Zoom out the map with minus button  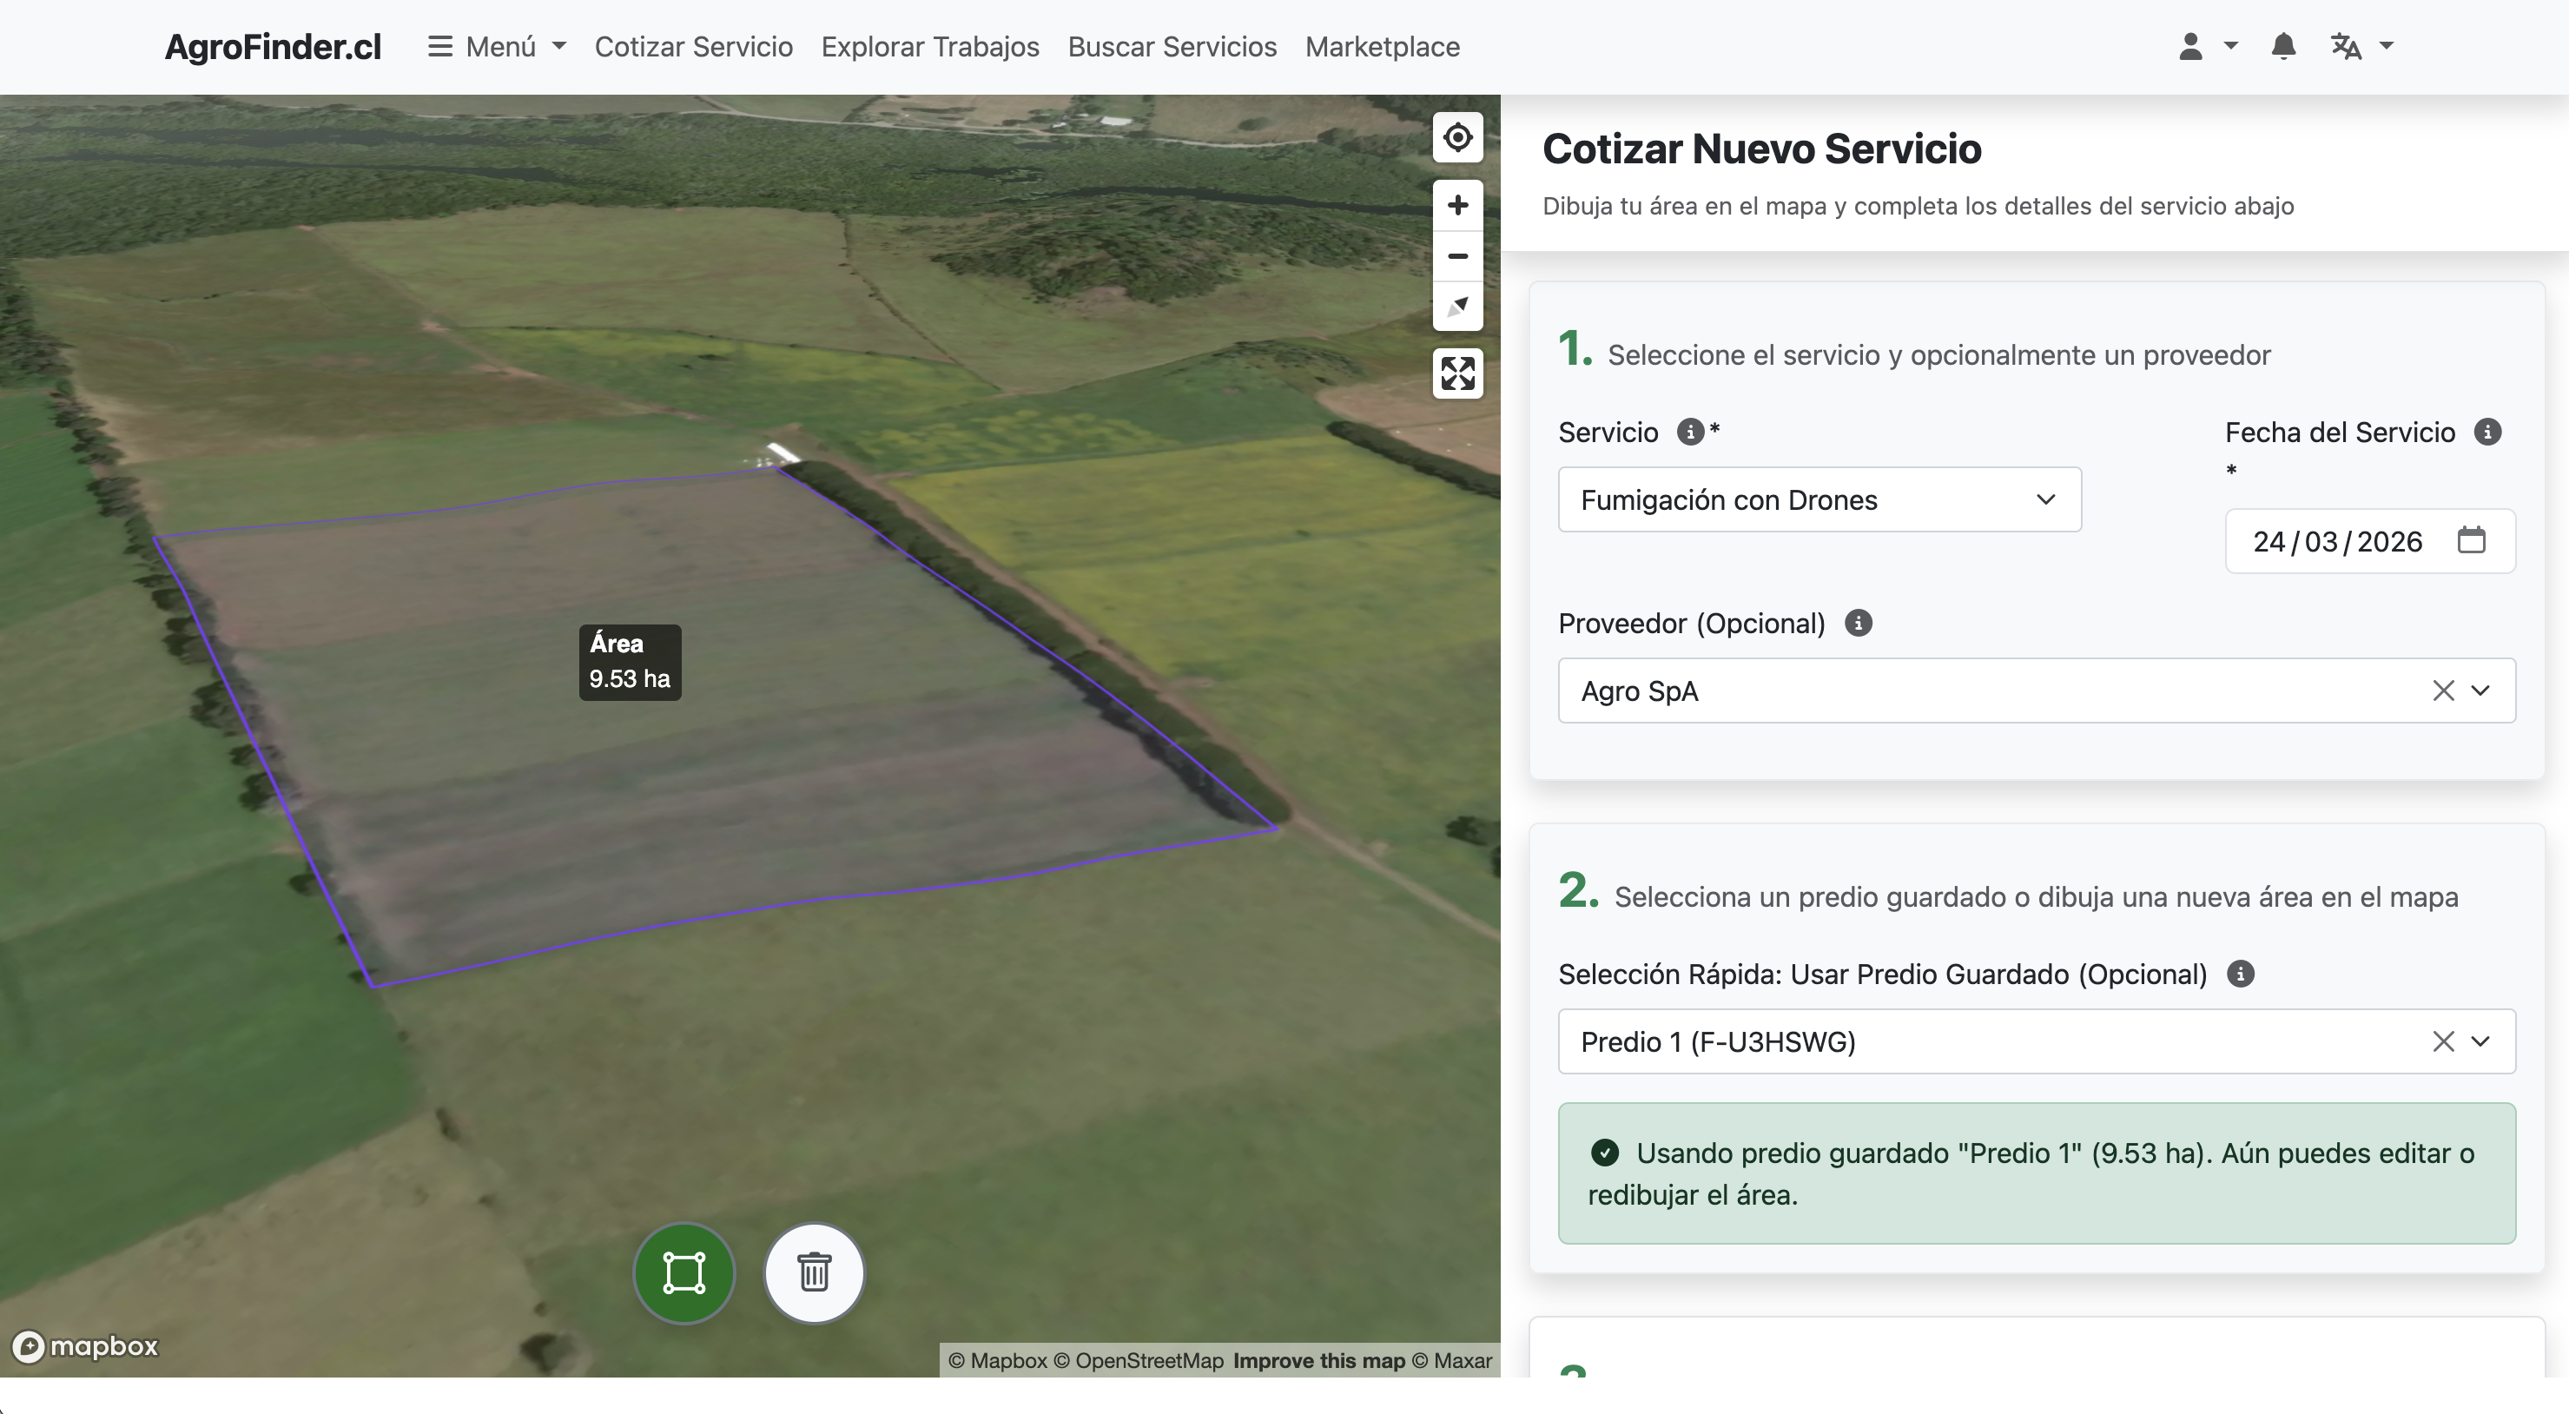tap(1457, 256)
